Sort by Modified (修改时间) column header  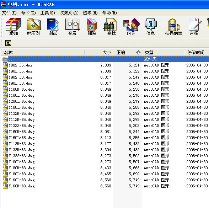tap(197, 52)
